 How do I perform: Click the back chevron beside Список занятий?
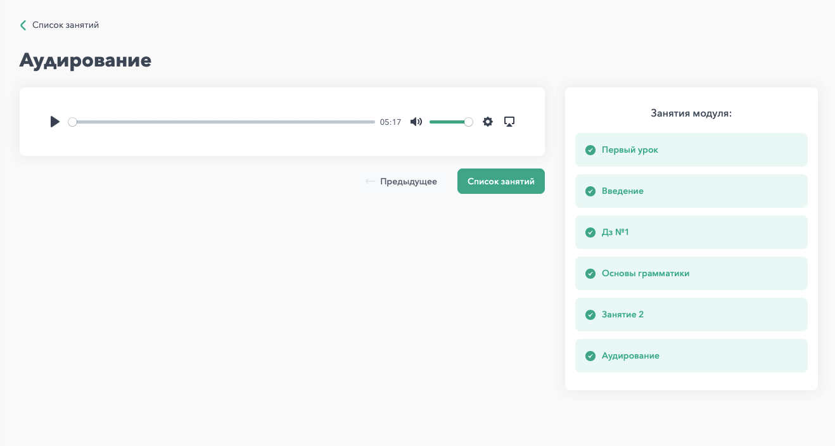(x=23, y=25)
